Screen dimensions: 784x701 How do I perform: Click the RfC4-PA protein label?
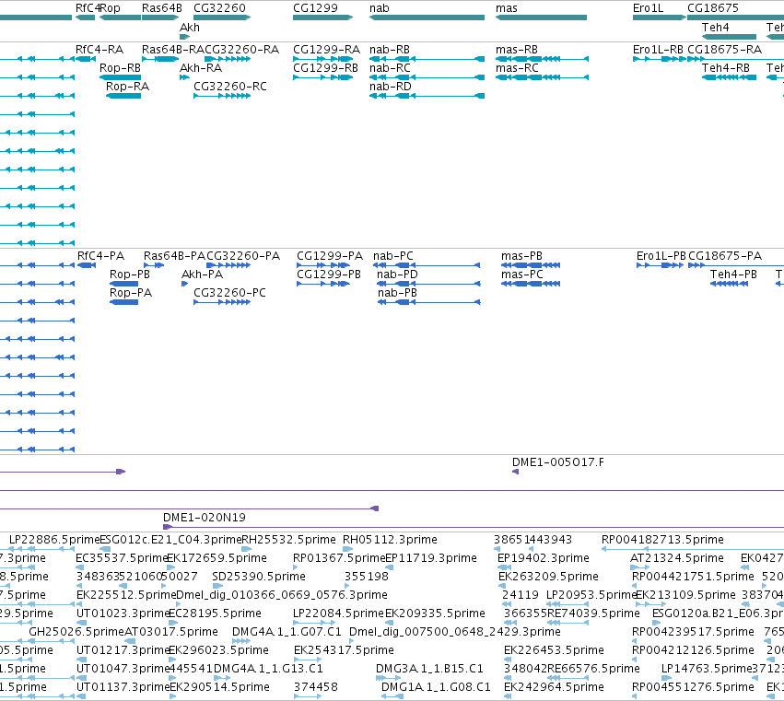click(100, 256)
